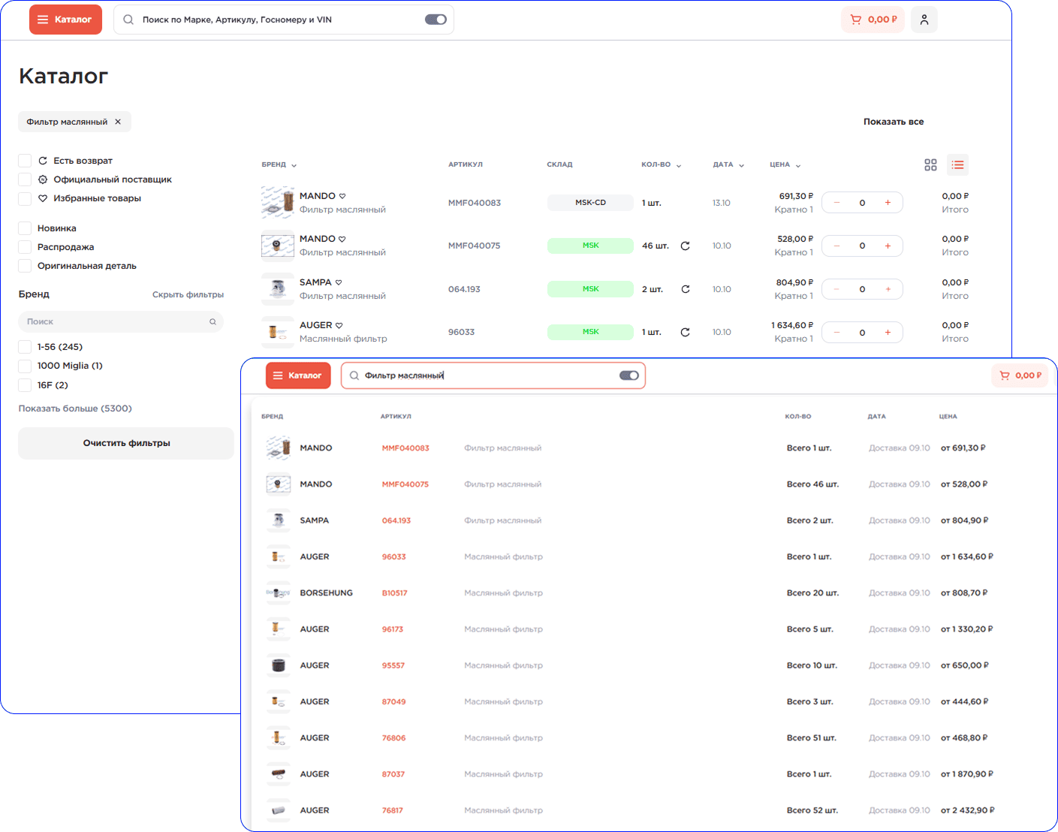Enable the 'Есть возврат' checkbox
This screenshot has height=832, width=1058.
pyautogui.click(x=25, y=161)
